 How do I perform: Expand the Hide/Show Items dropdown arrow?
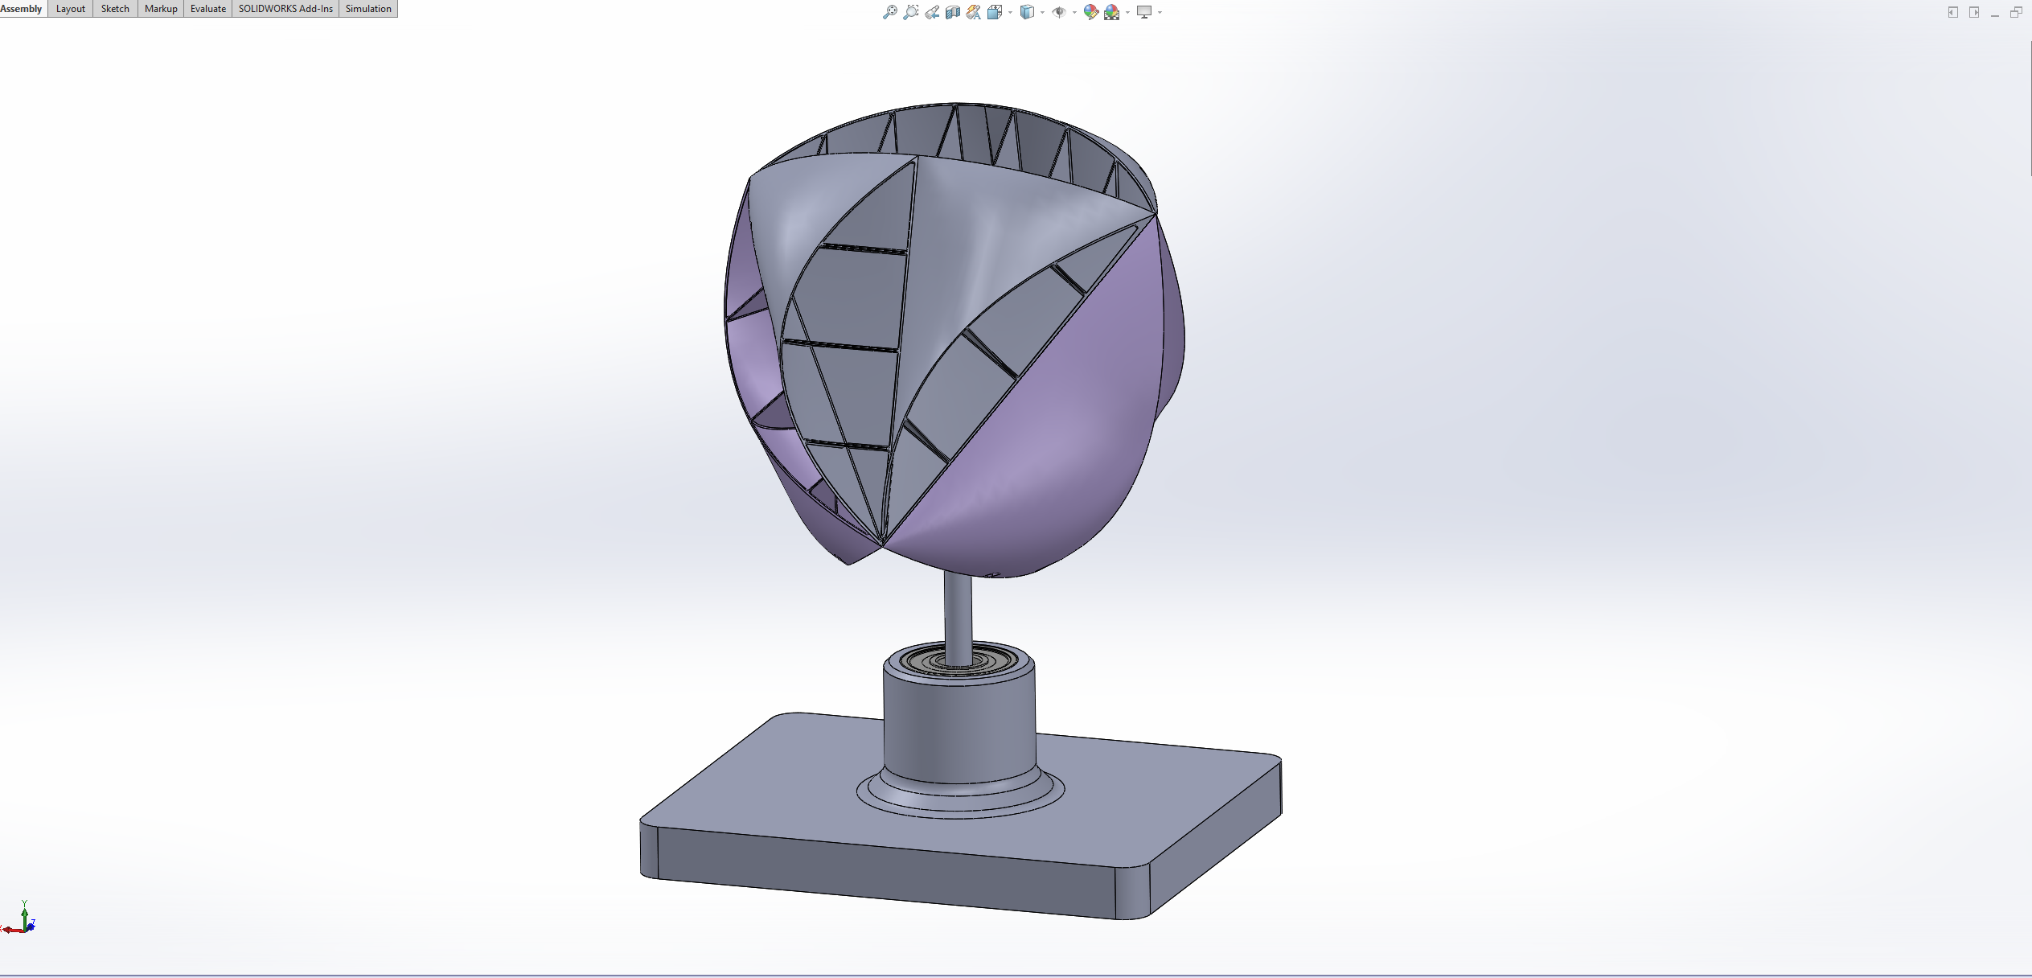click(1074, 13)
